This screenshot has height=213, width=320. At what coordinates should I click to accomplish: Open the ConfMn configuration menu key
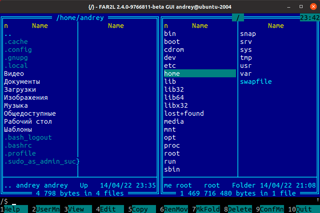pyautogui.click(x=272, y=209)
